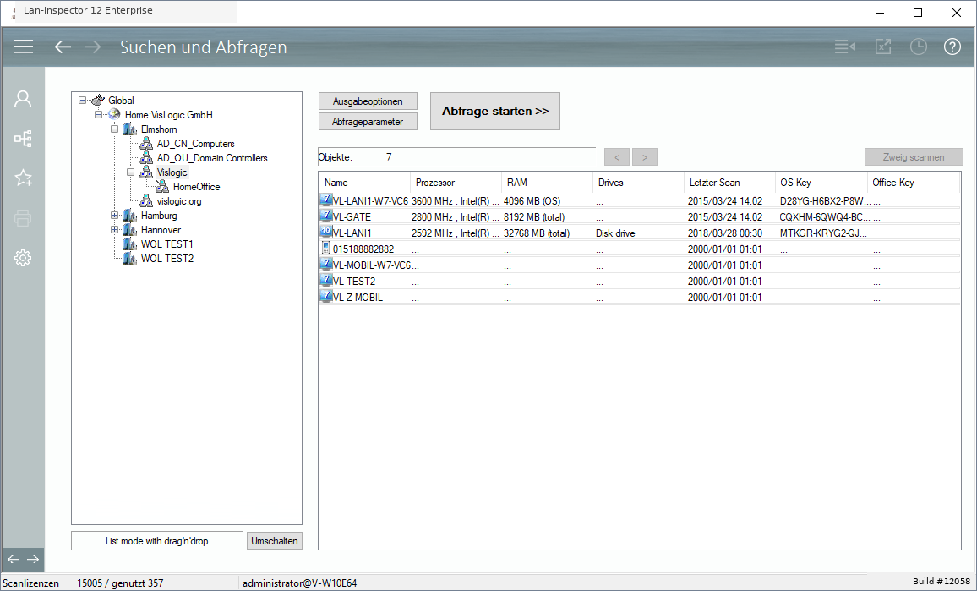The width and height of the screenshot is (977, 591).
Task: Click the Disk drive cell
Action: click(x=615, y=233)
